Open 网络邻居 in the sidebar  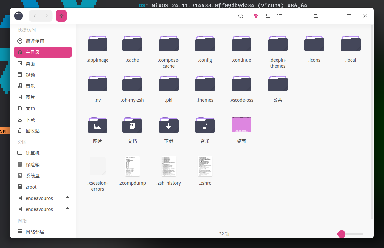43,232
